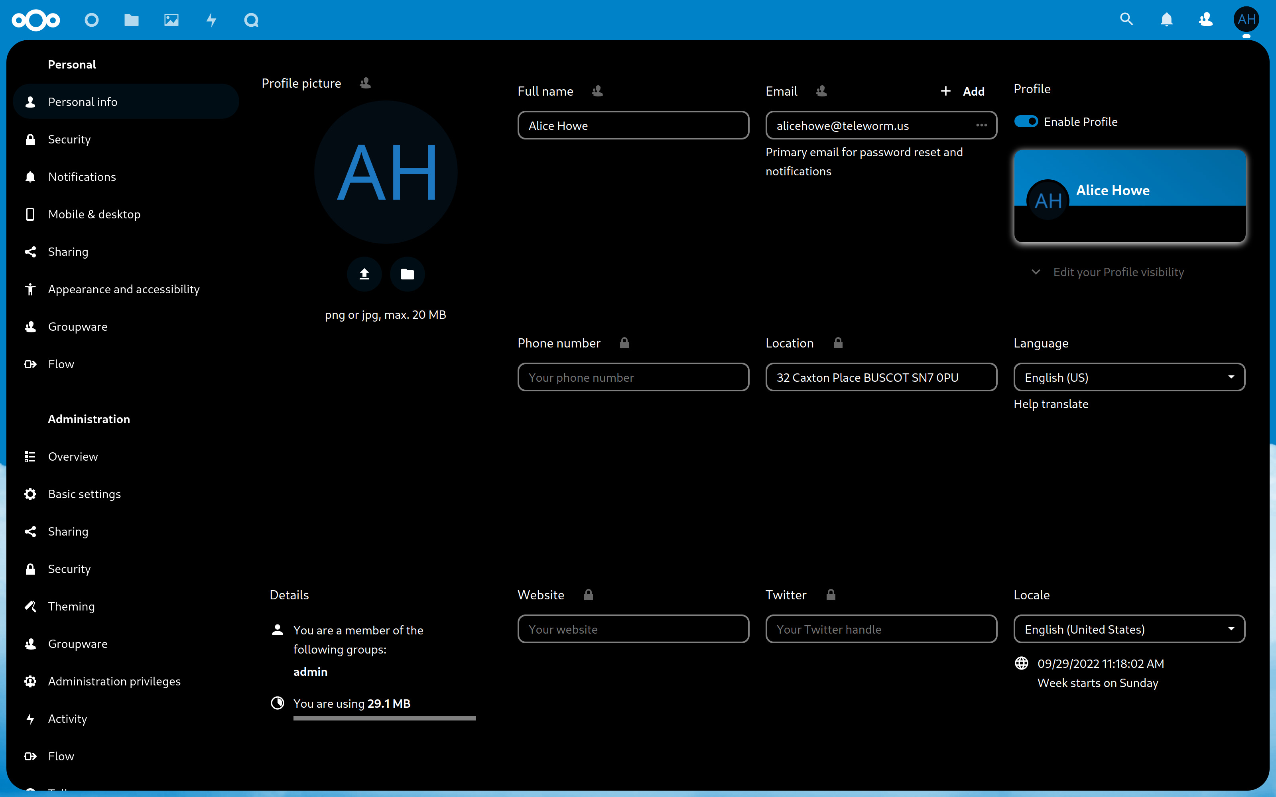Go to Appearance and accessibility settings
The width and height of the screenshot is (1276, 797).
(x=123, y=289)
